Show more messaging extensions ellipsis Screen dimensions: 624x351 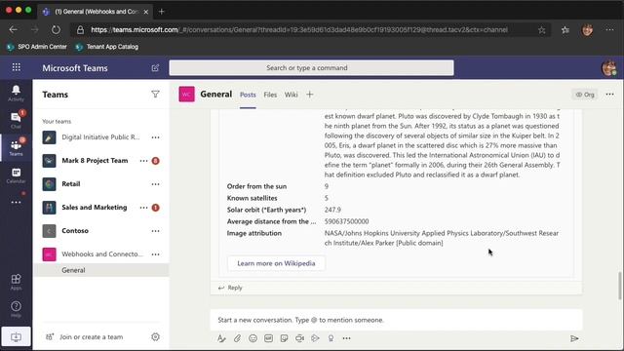pyautogui.click(x=347, y=338)
